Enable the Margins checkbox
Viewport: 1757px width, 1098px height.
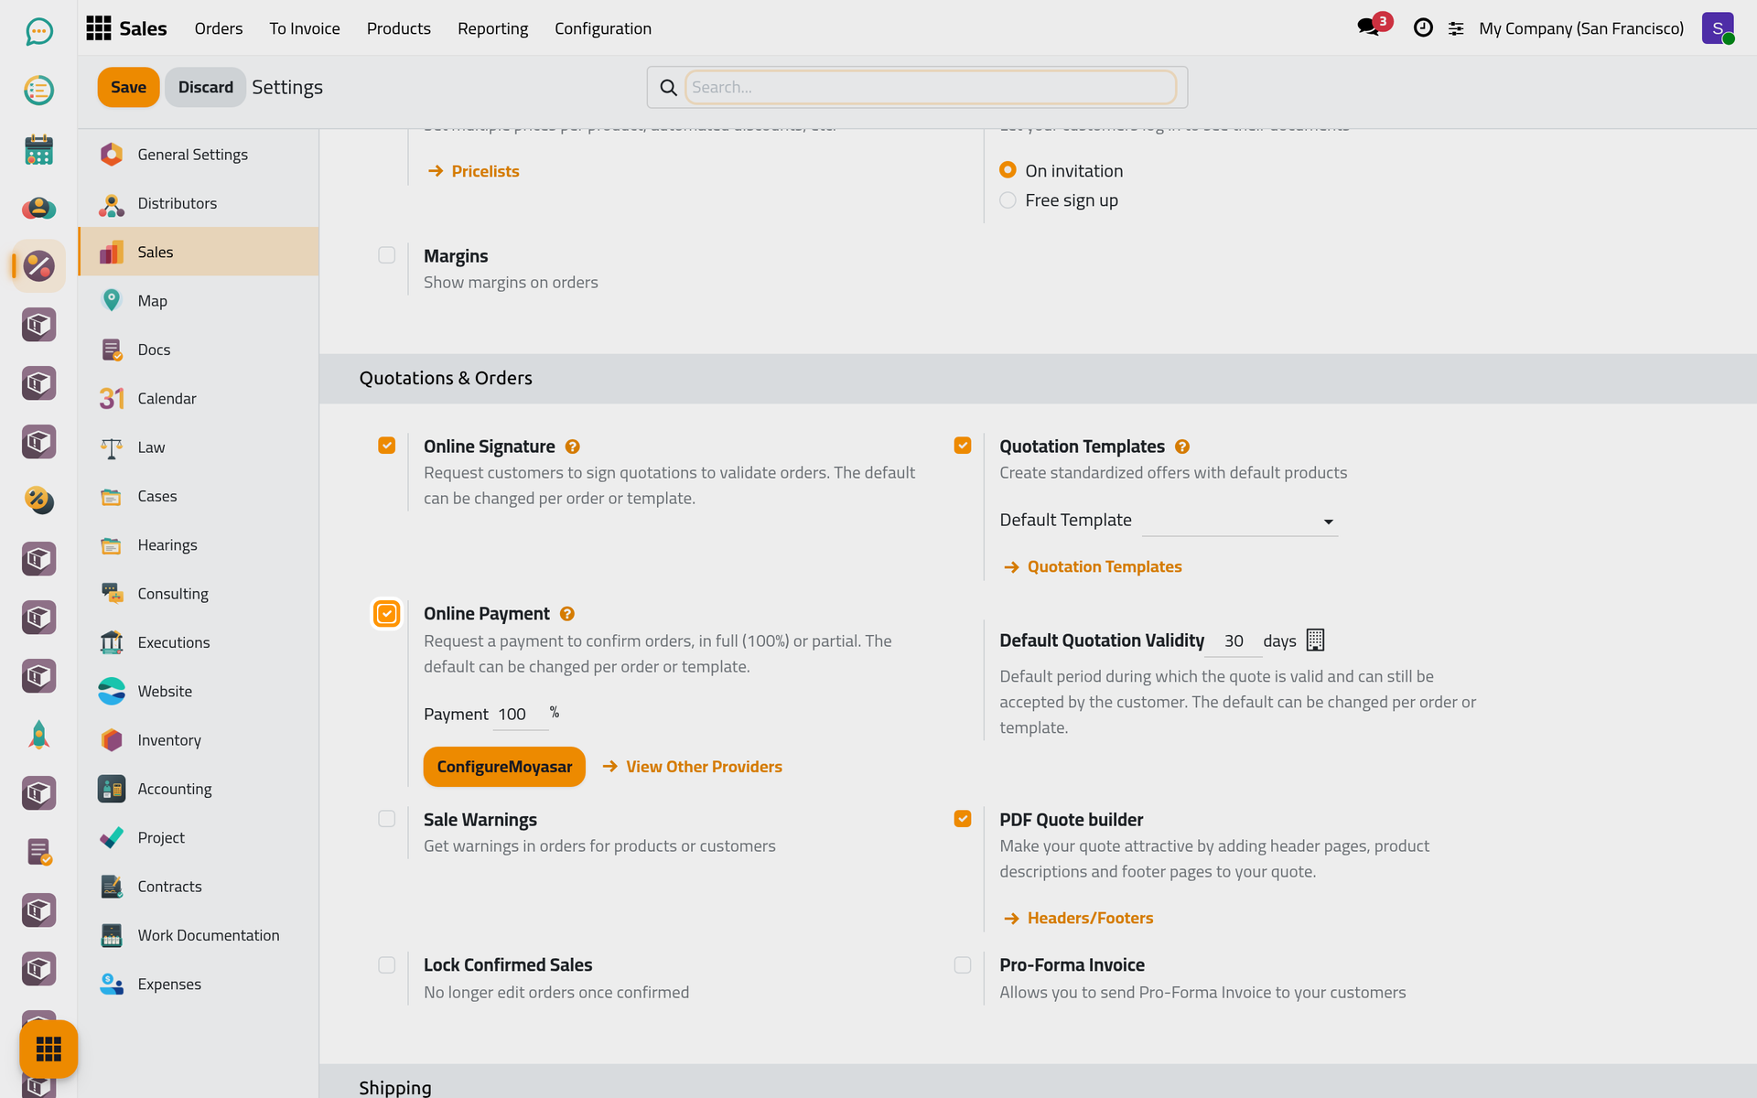point(387,255)
